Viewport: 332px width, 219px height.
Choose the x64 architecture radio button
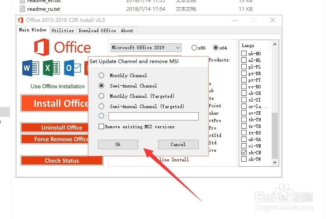216,47
